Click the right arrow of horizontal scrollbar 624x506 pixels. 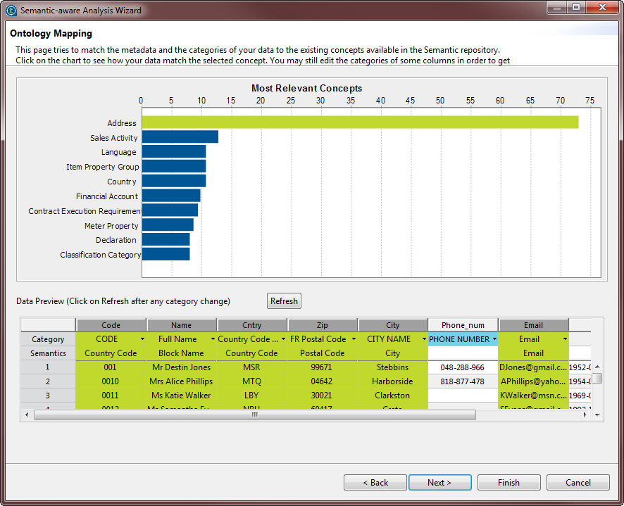585,415
